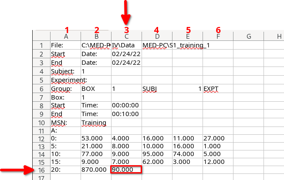Screen dimensions: 284x180
Task: Select column G header
Action: (x=248, y=36)
